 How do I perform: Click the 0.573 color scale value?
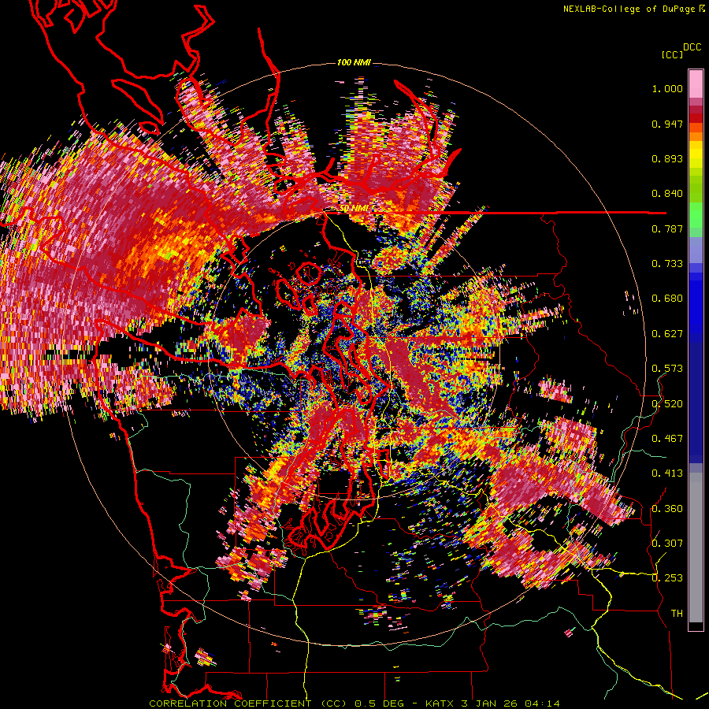pos(667,369)
